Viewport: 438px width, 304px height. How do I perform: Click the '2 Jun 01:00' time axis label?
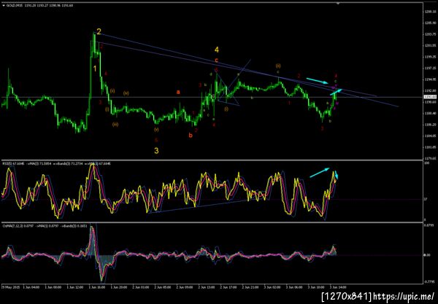click(141, 287)
